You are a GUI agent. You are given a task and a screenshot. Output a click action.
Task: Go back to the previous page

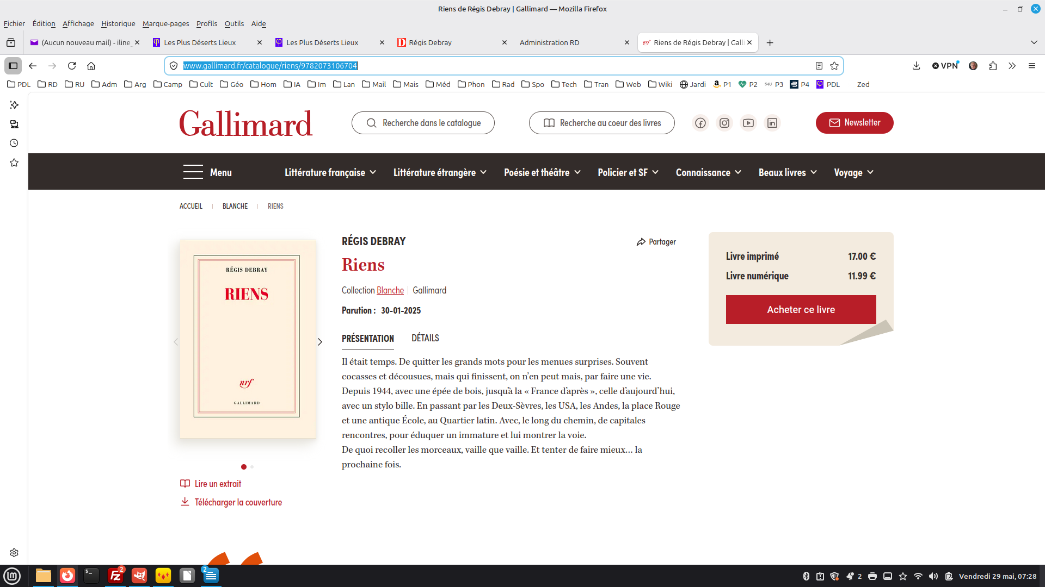pyautogui.click(x=33, y=66)
